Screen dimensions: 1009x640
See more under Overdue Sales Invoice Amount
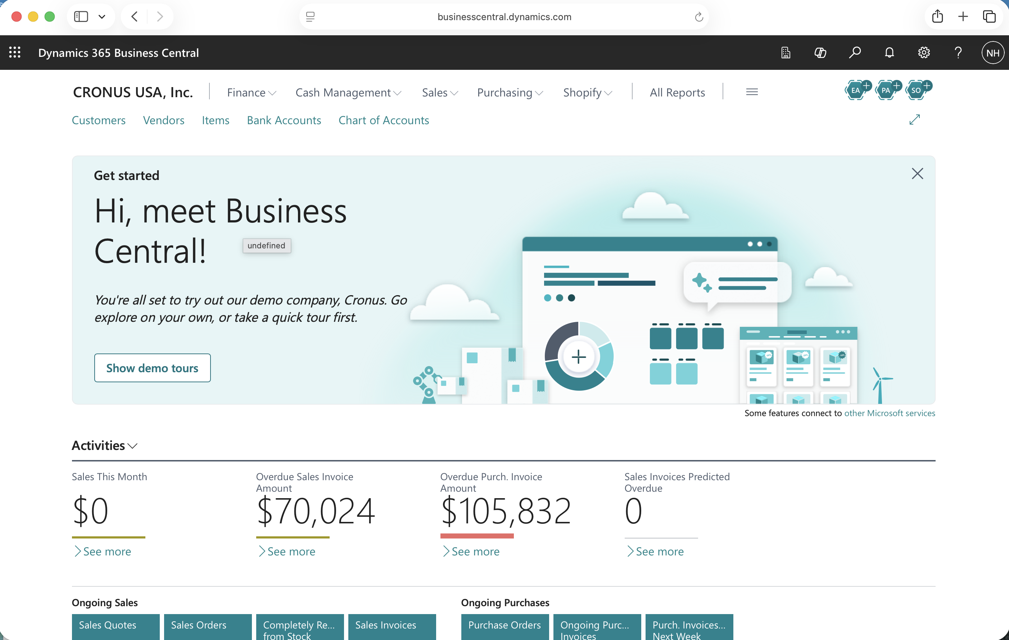coord(287,551)
